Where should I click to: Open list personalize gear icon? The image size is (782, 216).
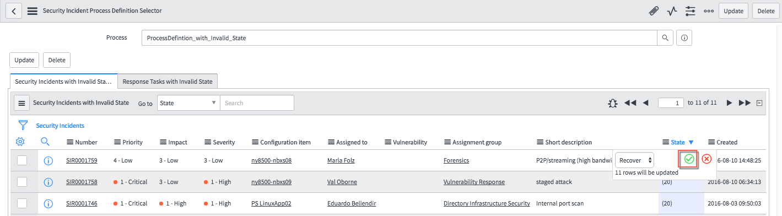pos(20,142)
